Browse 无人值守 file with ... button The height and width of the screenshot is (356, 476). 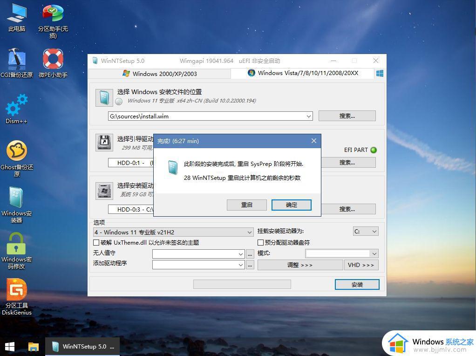click(x=250, y=254)
